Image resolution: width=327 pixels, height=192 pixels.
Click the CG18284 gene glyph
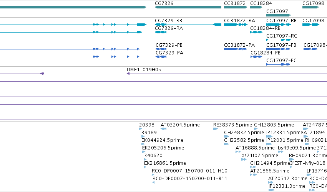[x=256, y=7]
